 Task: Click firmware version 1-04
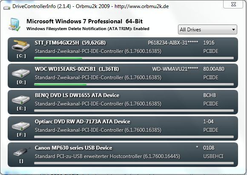(x=208, y=122)
